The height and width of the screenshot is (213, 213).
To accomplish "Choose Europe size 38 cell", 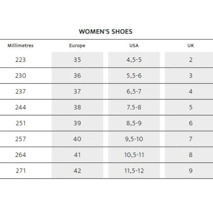I will [77, 107].
